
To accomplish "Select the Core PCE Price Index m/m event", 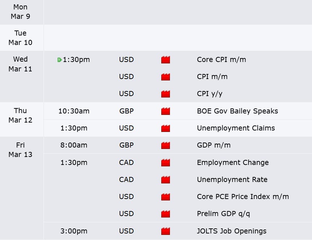I will 243,196.
